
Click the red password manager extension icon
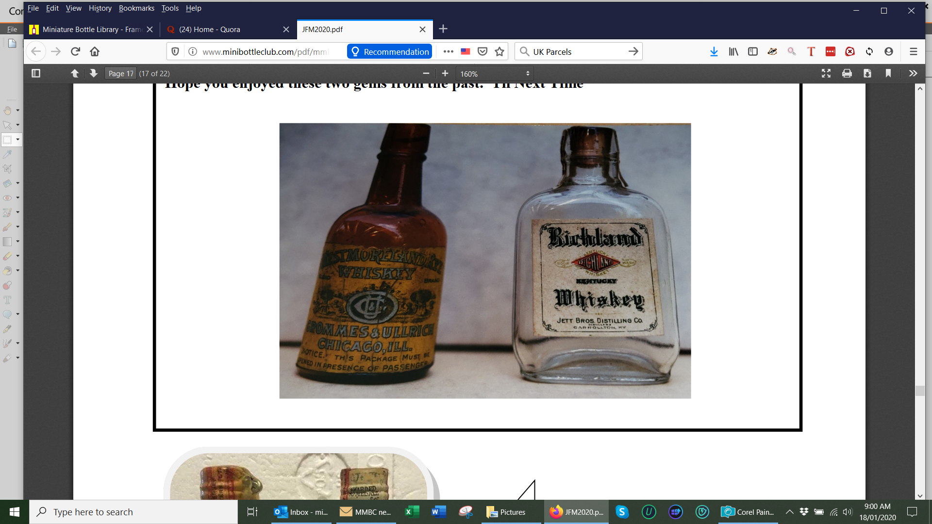831,51
